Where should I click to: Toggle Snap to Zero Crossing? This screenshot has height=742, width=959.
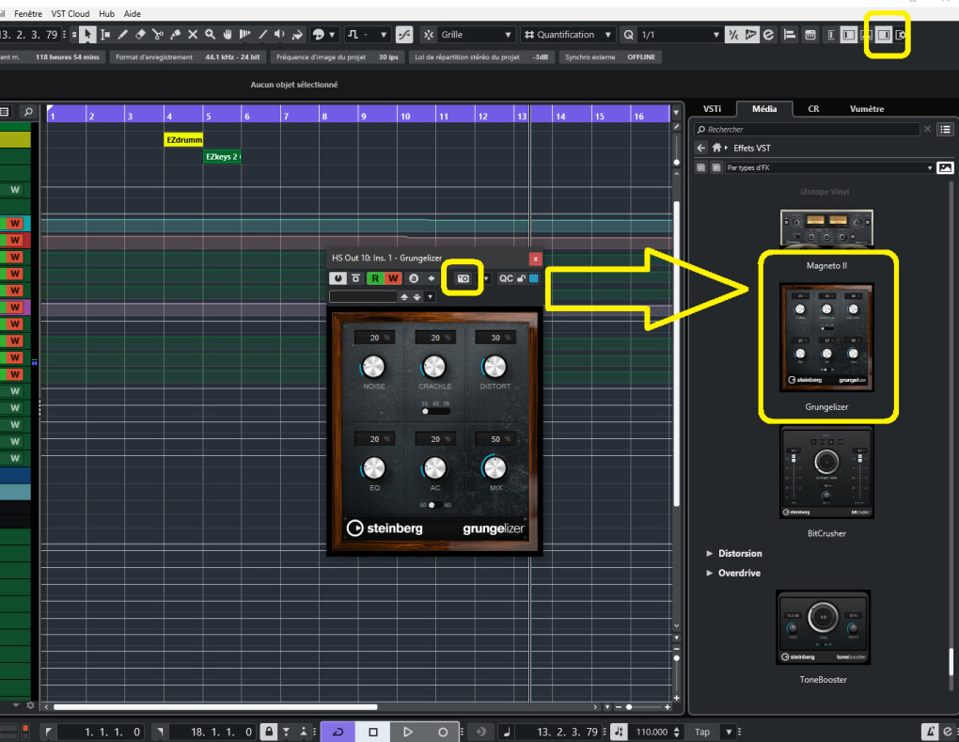click(x=404, y=35)
